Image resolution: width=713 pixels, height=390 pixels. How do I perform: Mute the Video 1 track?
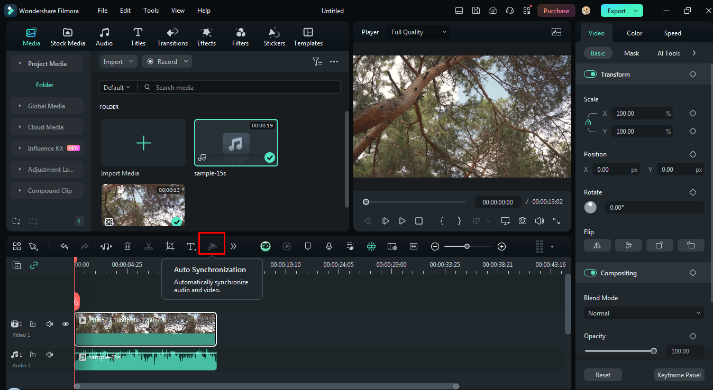pos(50,324)
